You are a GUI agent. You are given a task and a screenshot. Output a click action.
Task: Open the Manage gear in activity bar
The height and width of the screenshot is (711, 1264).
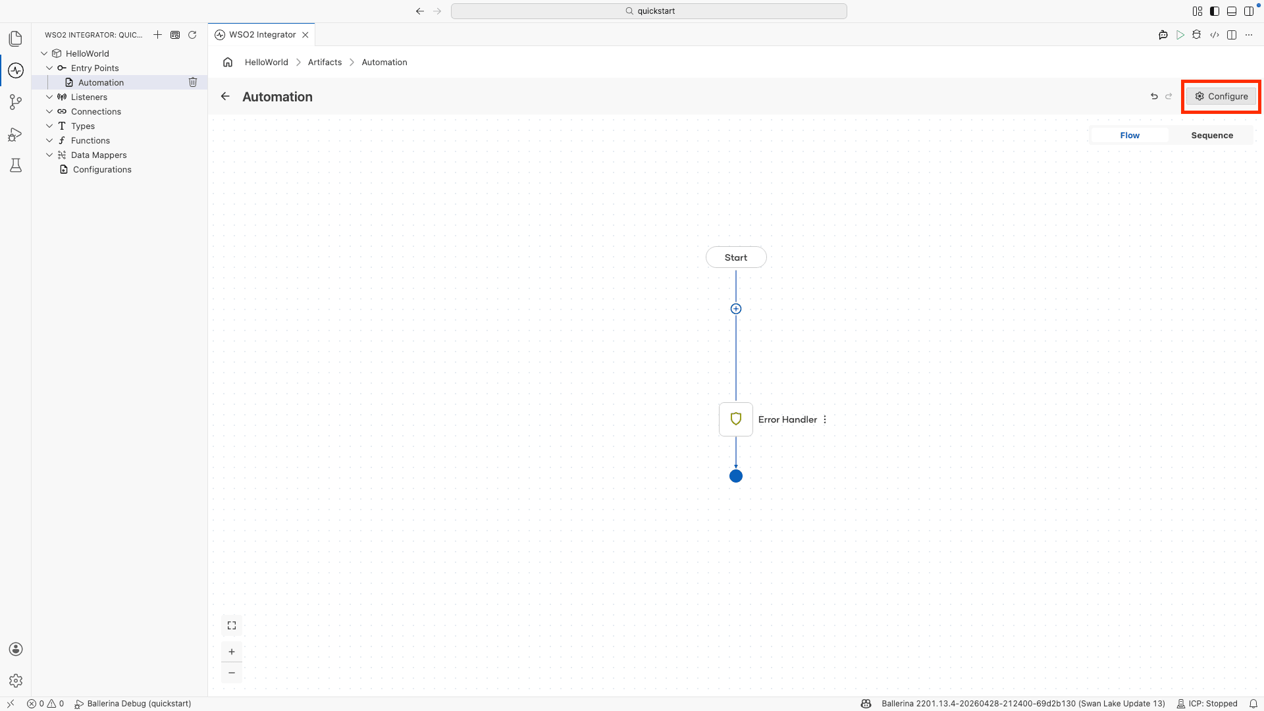coord(16,681)
